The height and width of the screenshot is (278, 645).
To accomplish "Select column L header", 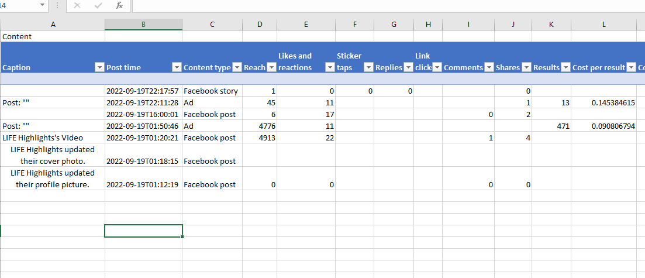I will pos(604,24).
